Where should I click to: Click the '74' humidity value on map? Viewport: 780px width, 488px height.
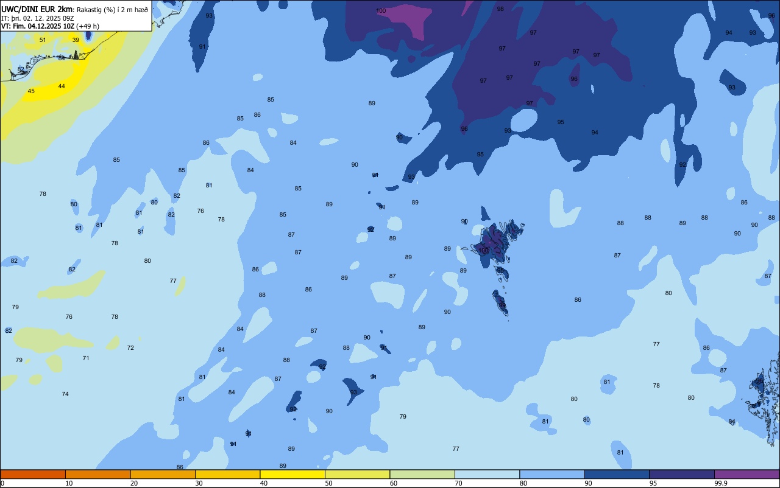point(65,394)
